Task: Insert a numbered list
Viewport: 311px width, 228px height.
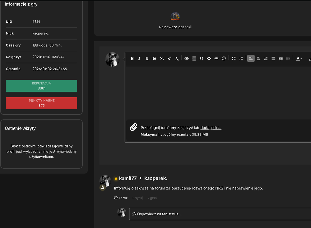Action: pyautogui.click(x=241, y=58)
